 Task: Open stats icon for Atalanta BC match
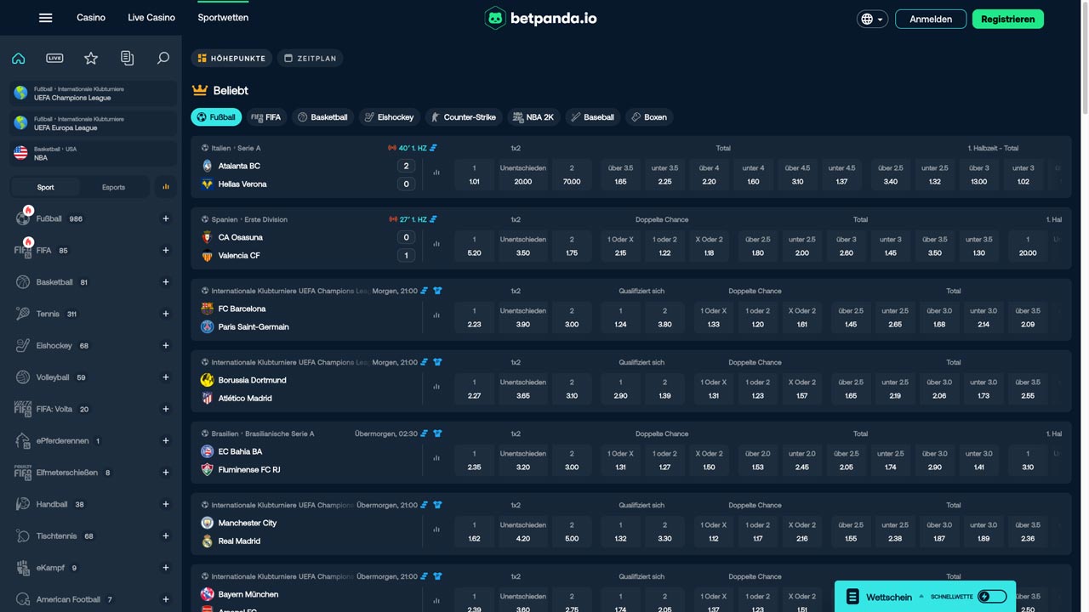436,173
